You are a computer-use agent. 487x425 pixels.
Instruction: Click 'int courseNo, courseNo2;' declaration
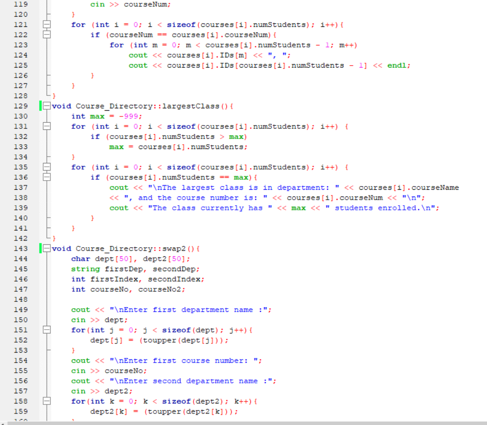[x=128, y=289]
